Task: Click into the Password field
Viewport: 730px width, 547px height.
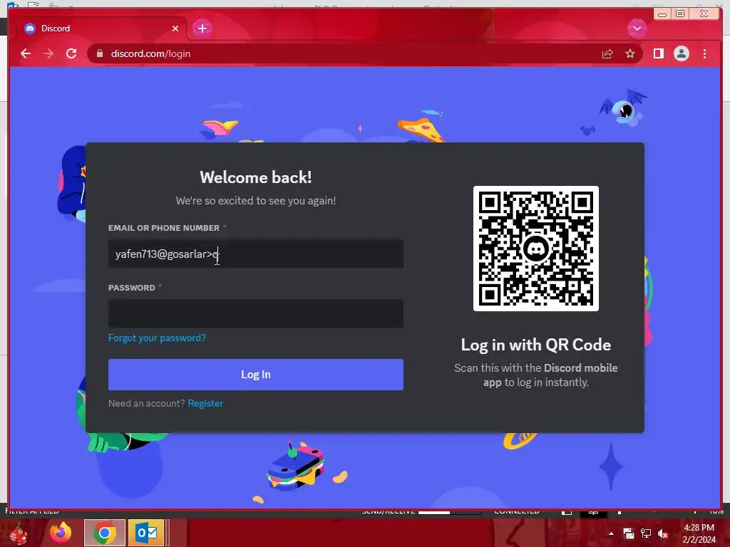Action: [x=256, y=313]
